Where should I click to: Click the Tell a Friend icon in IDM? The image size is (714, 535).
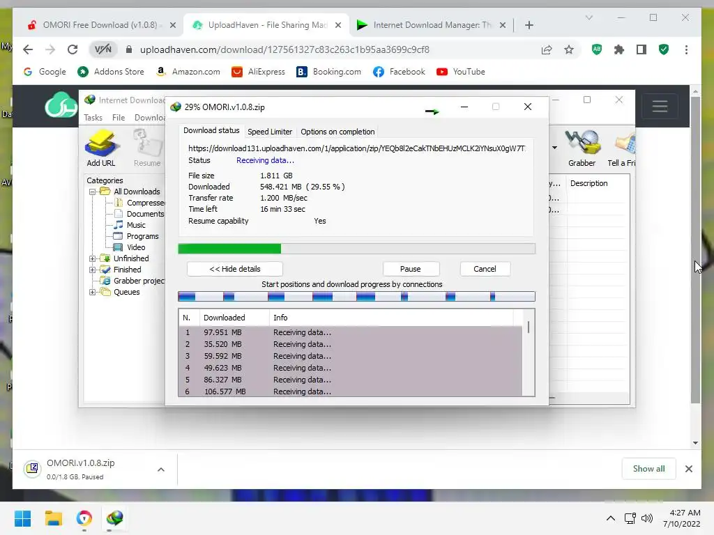pyautogui.click(x=622, y=148)
